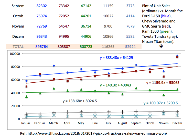Select the 'Decem' row label in table
The height and width of the screenshot is (138, 194).
[18, 36]
